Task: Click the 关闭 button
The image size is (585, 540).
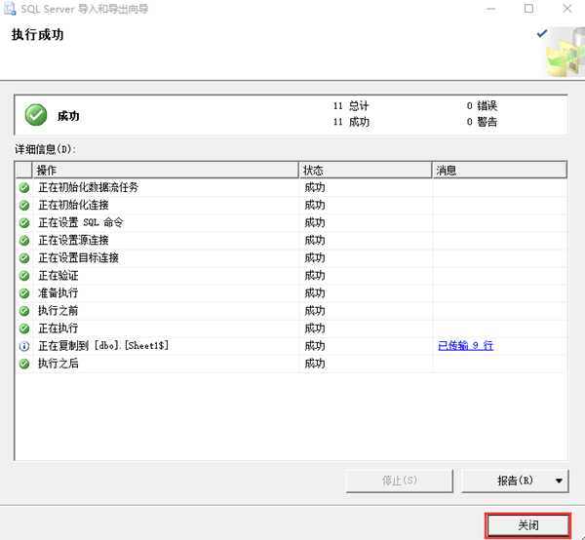Action: (x=527, y=525)
